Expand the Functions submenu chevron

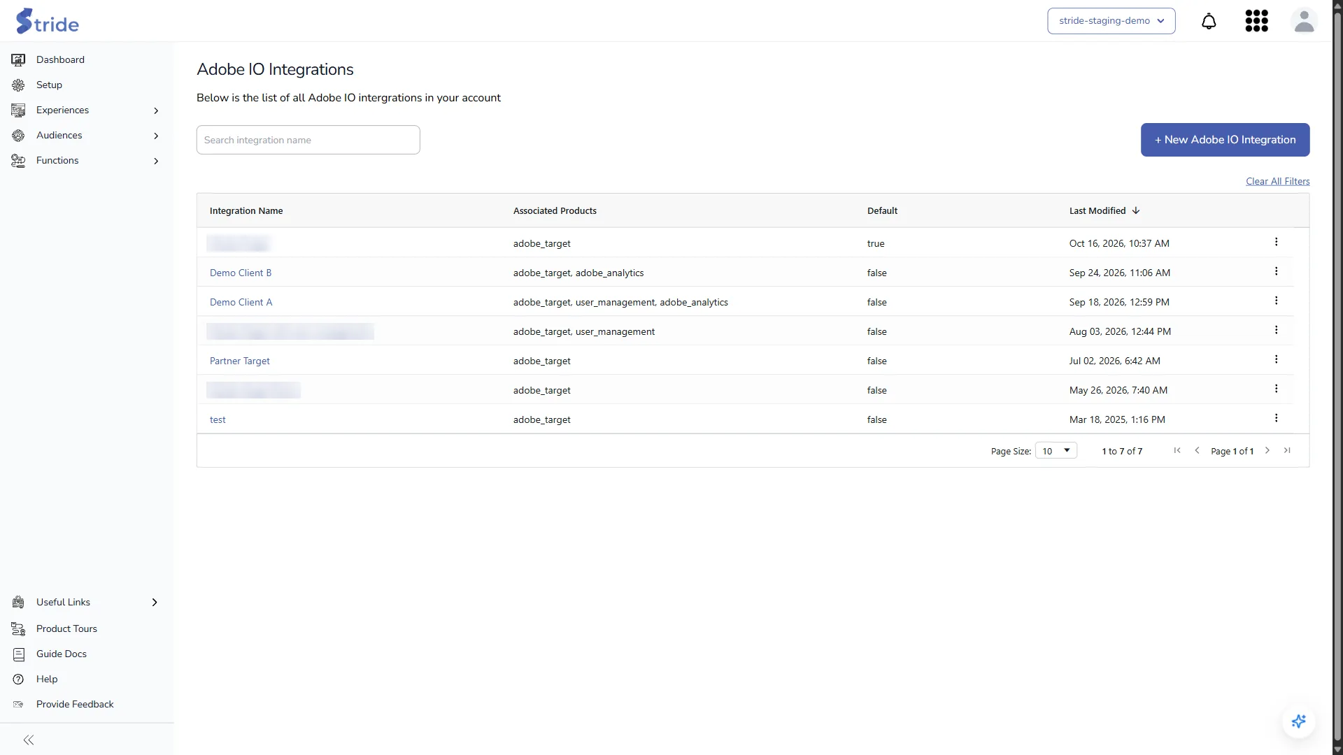[x=156, y=161]
